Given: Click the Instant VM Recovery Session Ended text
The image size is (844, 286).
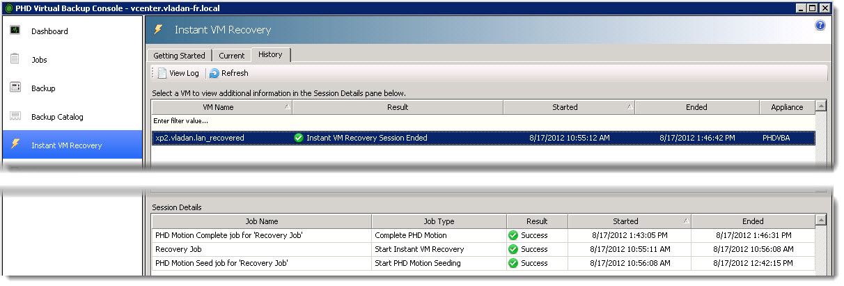Looking at the screenshot, I should click(367, 138).
